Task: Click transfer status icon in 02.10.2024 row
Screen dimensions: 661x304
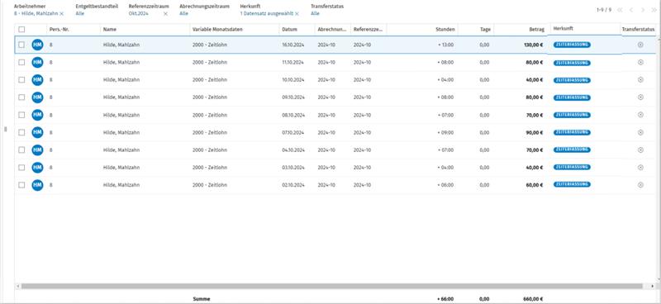Action: click(x=640, y=185)
